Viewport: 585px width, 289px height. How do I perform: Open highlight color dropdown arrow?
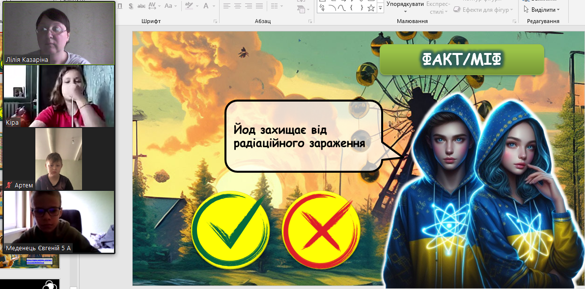pyautogui.click(x=196, y=5)
